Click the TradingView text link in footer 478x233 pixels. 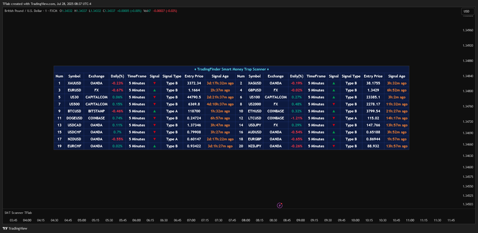[x=18, y=228]
